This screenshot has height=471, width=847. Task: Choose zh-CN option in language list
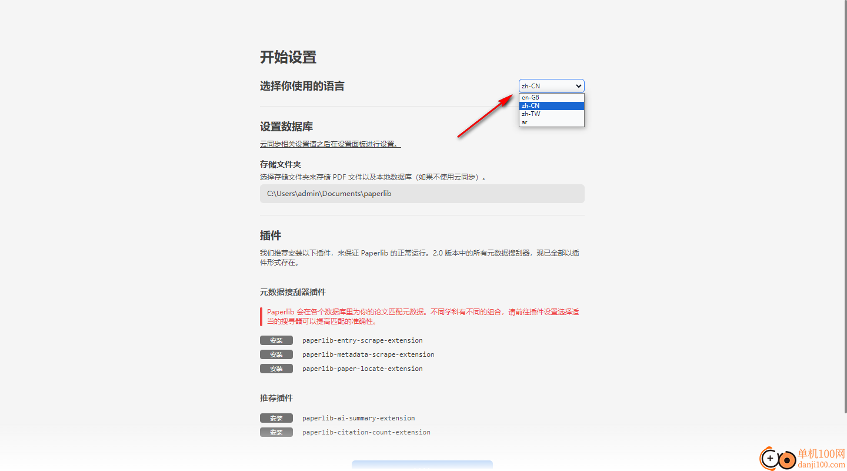pyautogui.click(x=551, y=105)
